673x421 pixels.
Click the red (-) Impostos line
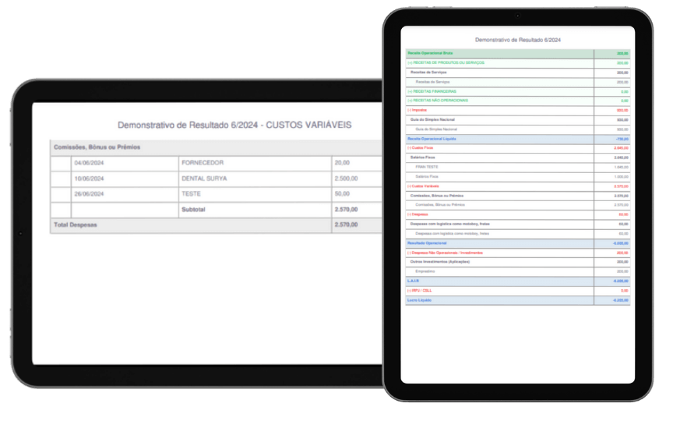tap(419, 110)
